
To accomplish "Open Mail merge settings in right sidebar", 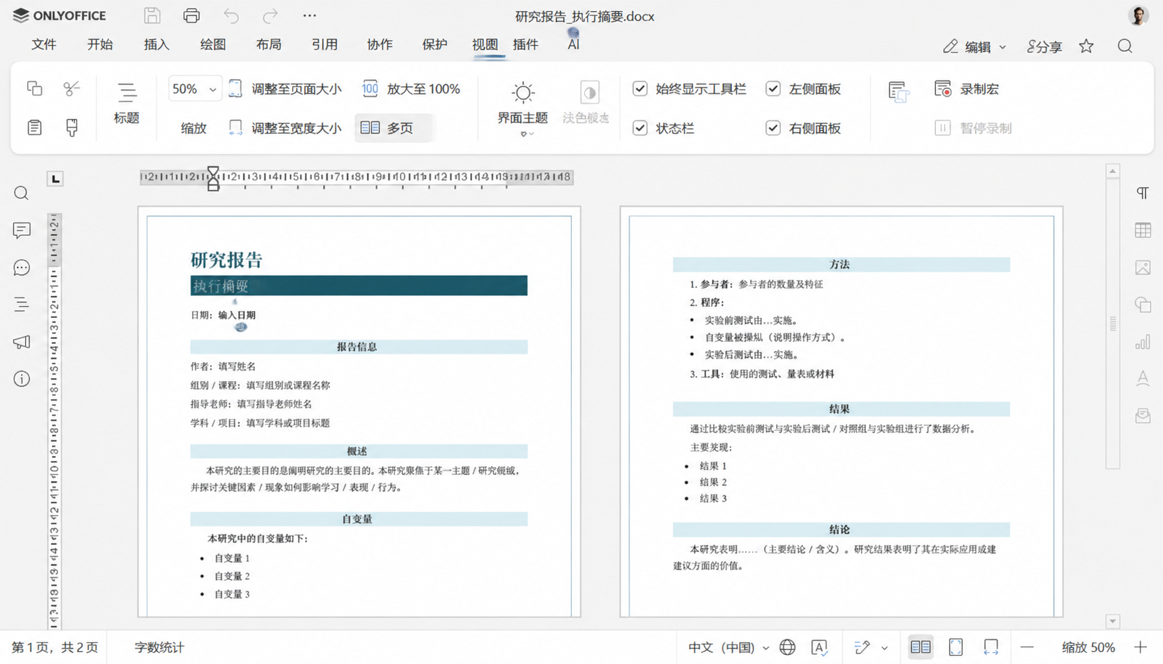I will click(x=1143, y=416).
